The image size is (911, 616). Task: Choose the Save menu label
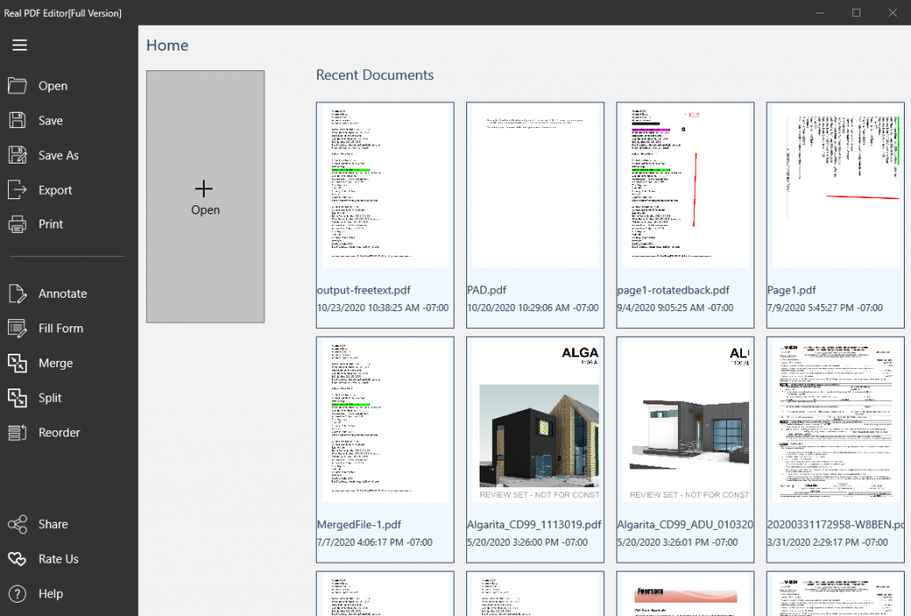coord(51,121)
